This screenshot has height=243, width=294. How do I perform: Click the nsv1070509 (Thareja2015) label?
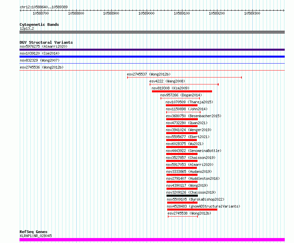click(189, 102)
